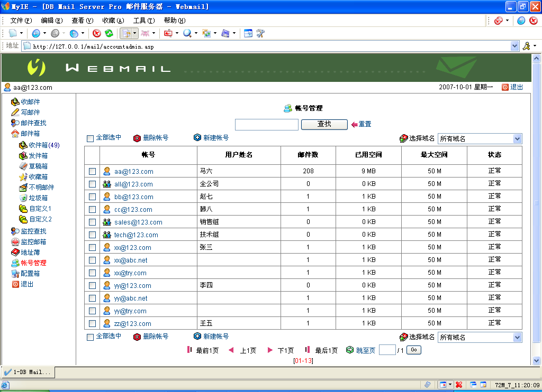Expand the Back button history arrow
This screenshot has height=392, width=542.
44,33
